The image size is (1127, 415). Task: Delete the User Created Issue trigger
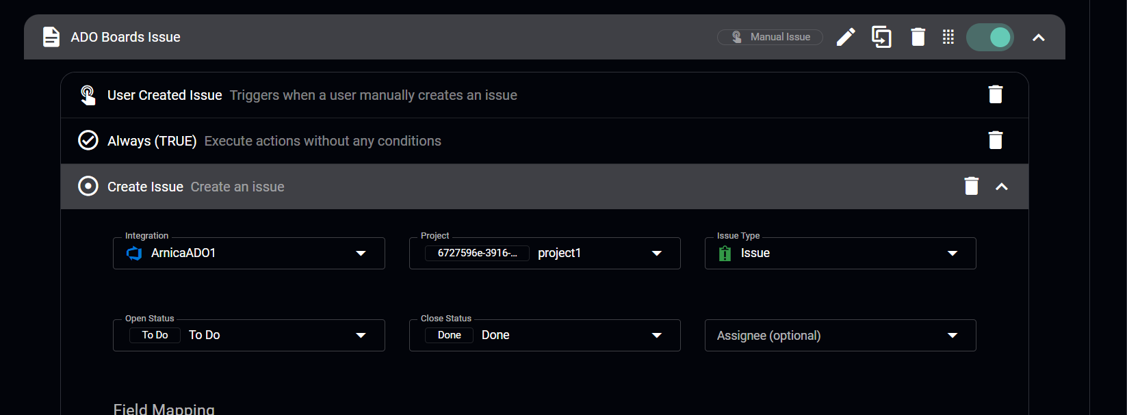click(x=995, y=94)
